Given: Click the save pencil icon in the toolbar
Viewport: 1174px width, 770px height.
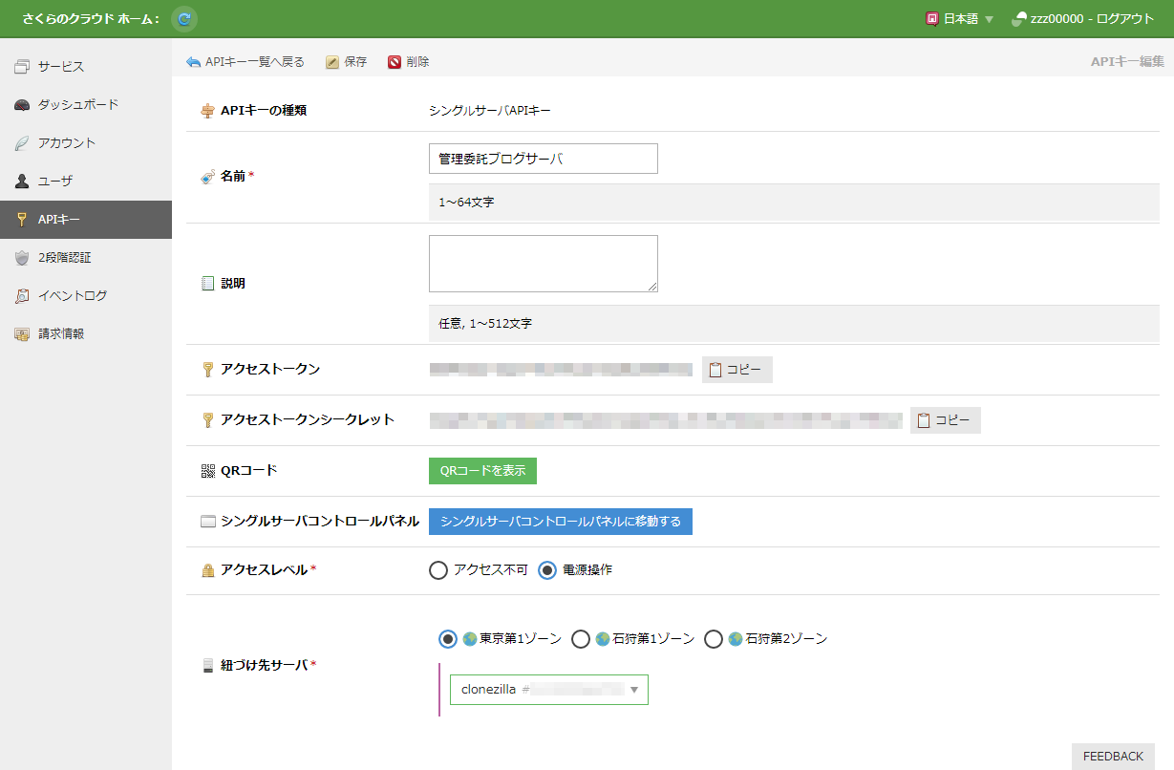Looking at the screenshot, I should coord(332,62).
